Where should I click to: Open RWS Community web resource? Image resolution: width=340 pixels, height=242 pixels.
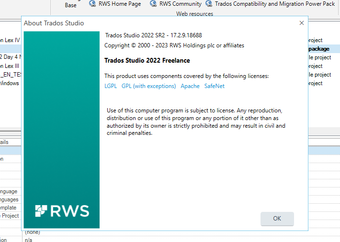pyautogui.click(x=181, y=4)
